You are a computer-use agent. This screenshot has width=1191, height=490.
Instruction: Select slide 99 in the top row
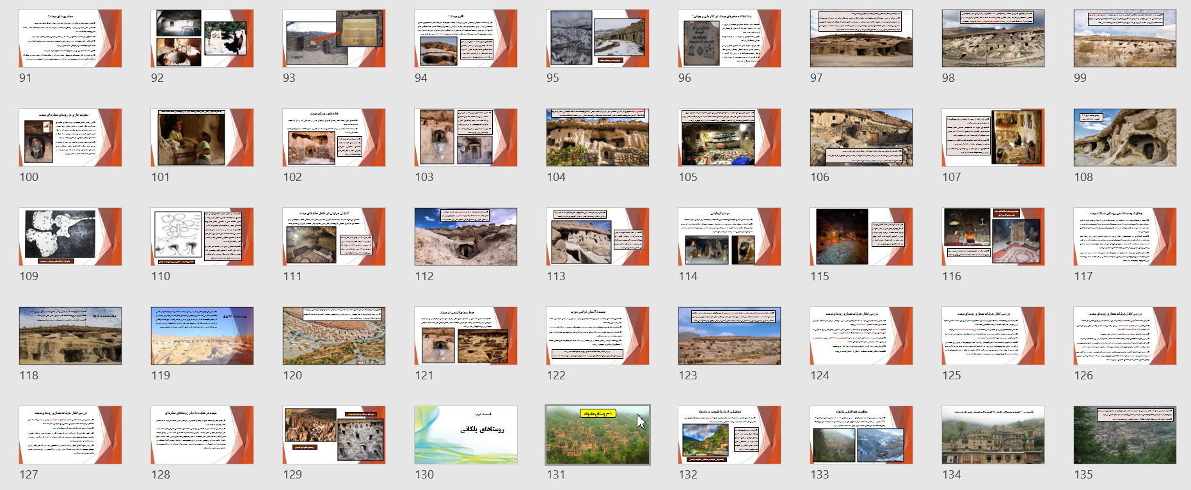point(1125,38)
